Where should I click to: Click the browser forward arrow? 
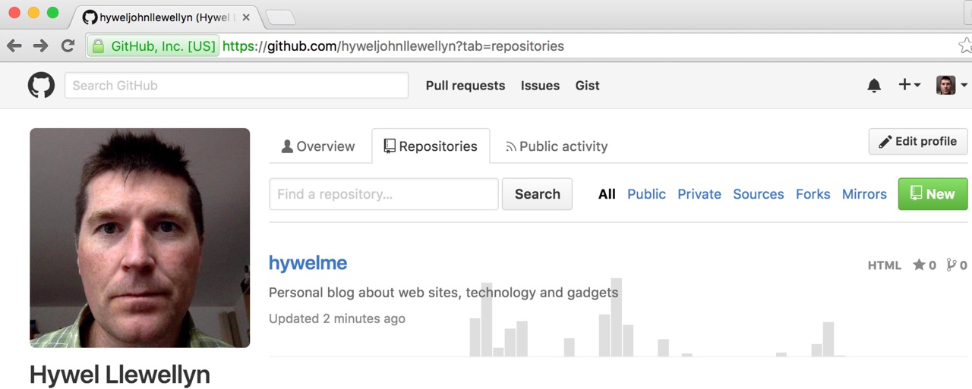[x=41, y=46]
